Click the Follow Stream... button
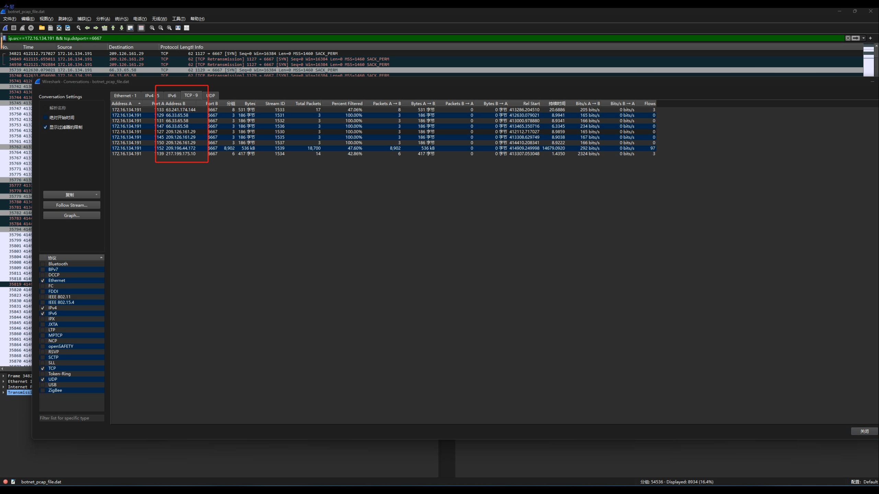Screen dimensions: 879x494 pyautogui.click(x=71, y=205)
